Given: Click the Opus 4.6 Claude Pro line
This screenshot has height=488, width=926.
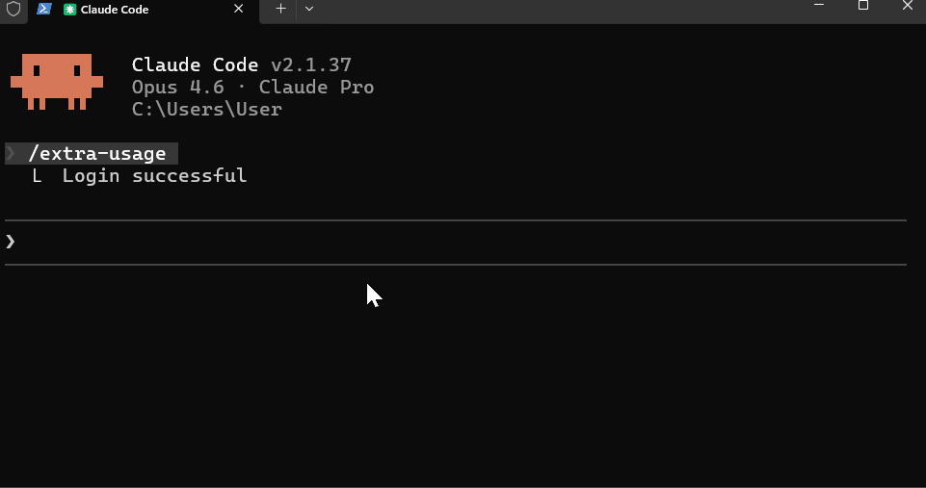Looking at the screenshot, I should click(x=252, y=87).
